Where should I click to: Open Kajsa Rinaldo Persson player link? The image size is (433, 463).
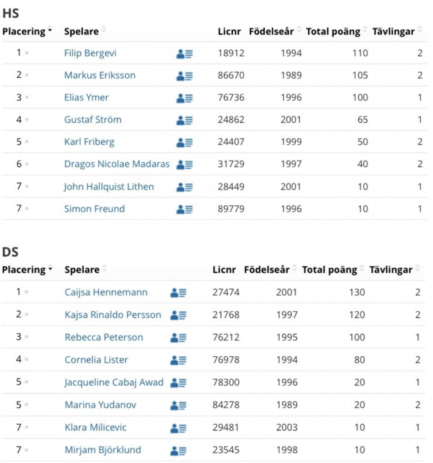[113, 315]
